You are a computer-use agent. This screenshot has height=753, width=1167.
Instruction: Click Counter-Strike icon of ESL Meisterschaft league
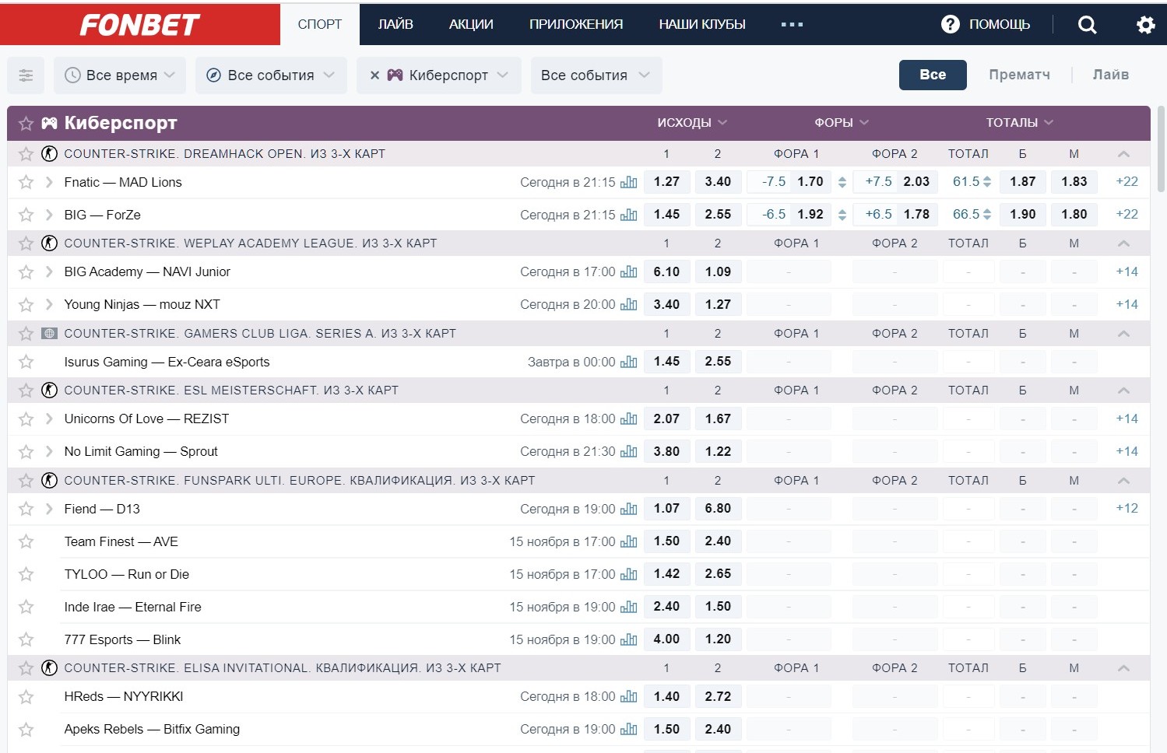50,391
